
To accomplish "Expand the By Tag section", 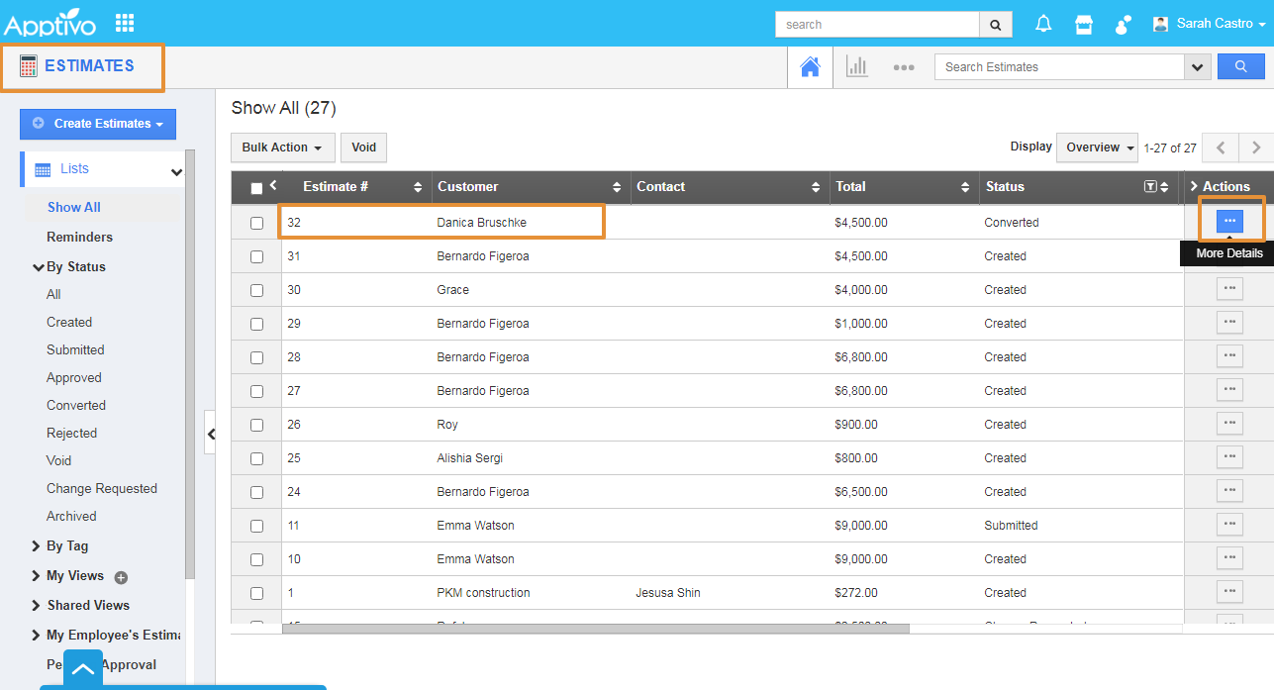I will point(67,545).
